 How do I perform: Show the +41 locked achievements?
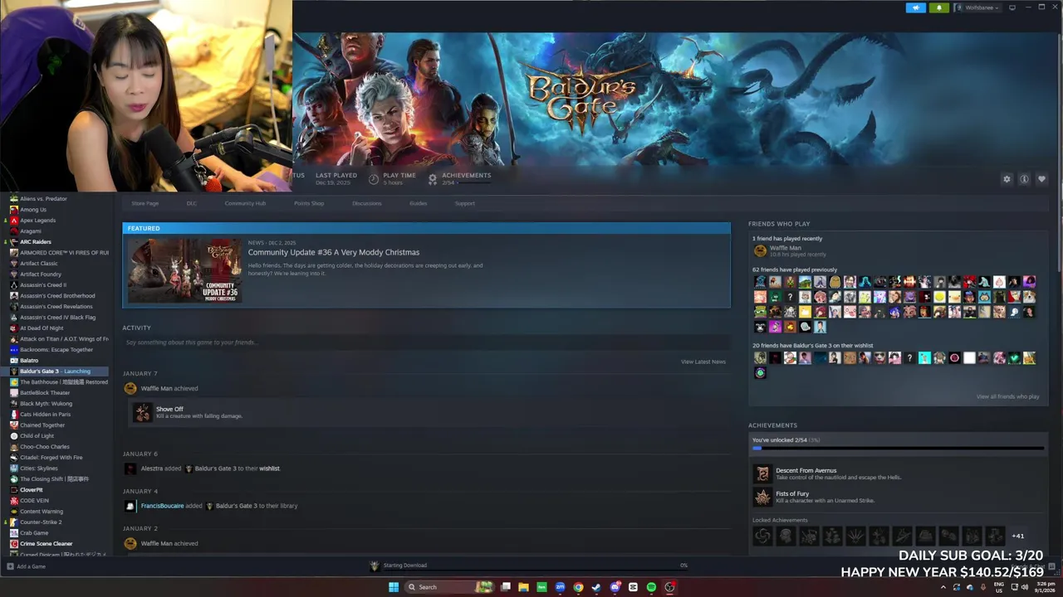(x=1017, y=536)
